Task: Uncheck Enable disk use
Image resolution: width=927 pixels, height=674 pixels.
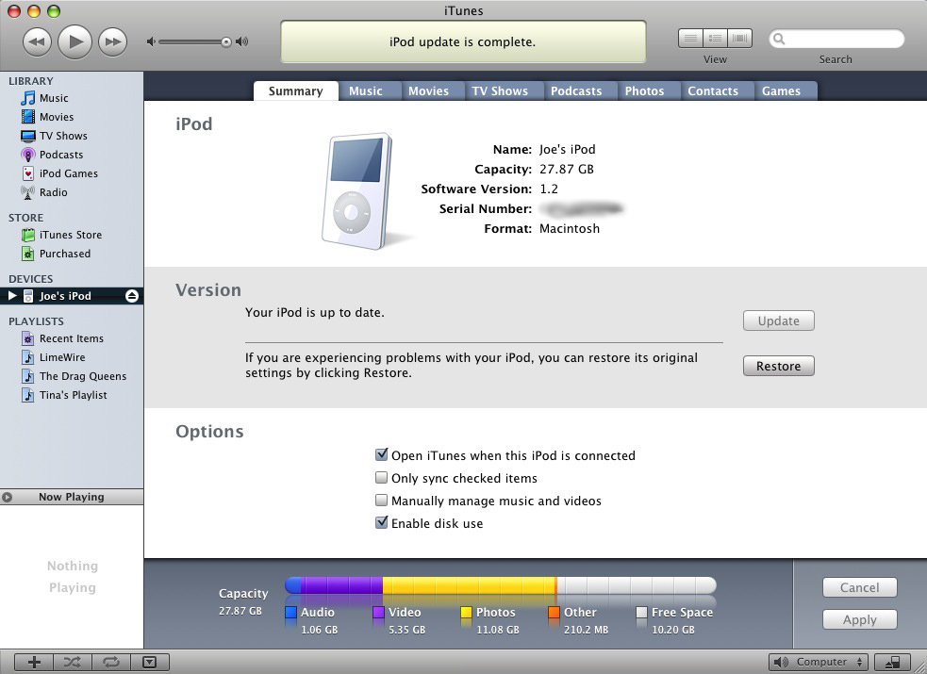Action: click(382, 523)
